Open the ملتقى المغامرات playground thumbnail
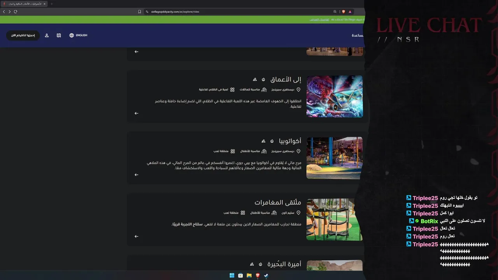Image resolution: width=498 pixels, height=280 pixels. click(x=335, y=219)
